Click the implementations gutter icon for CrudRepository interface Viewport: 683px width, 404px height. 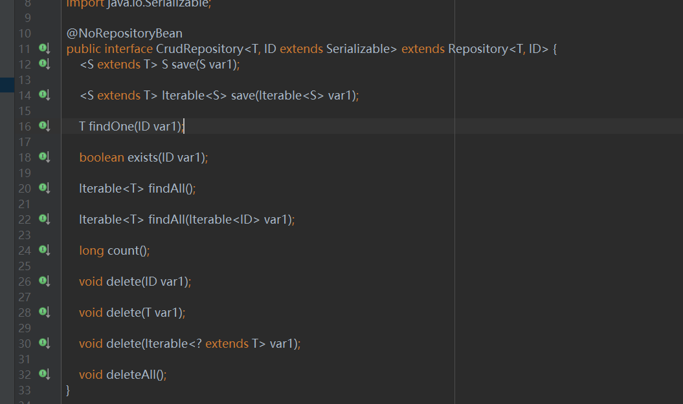pos(44,48)
